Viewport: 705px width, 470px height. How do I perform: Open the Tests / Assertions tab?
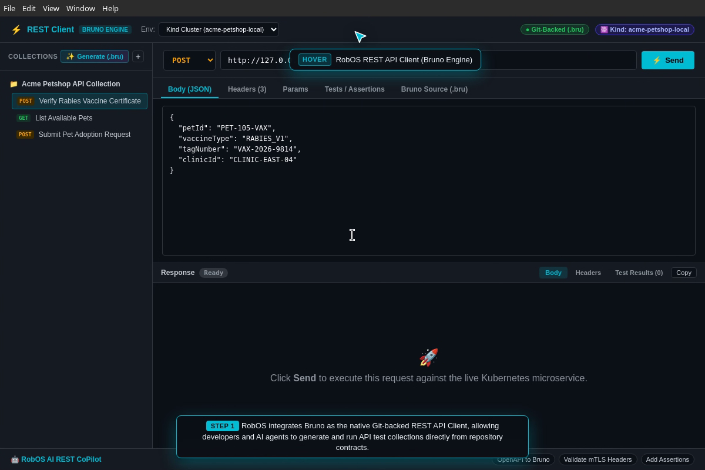pyautogui.click(x=355, y=89)
